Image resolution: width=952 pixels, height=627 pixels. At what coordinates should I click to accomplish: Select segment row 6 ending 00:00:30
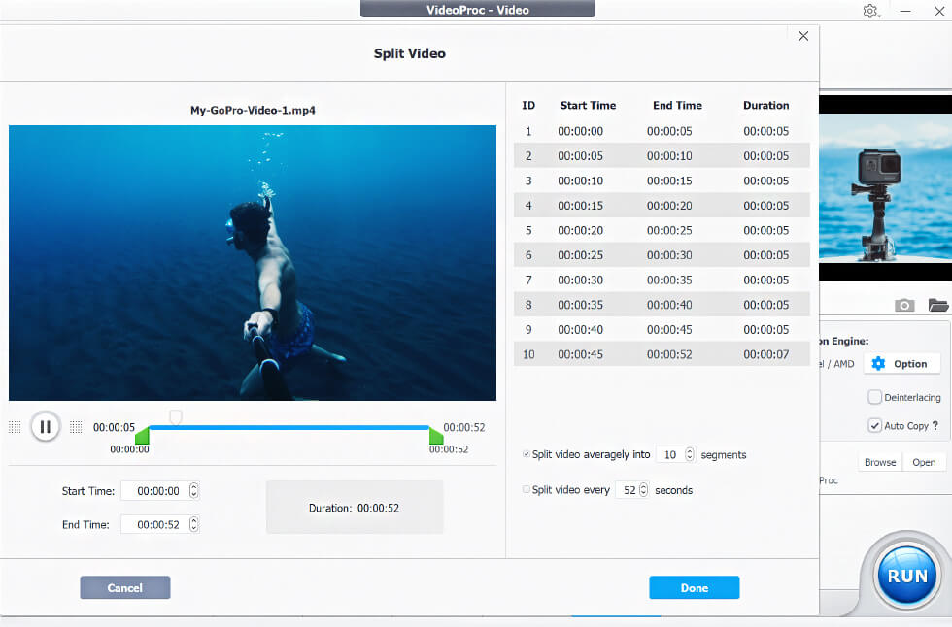(662, 255)
